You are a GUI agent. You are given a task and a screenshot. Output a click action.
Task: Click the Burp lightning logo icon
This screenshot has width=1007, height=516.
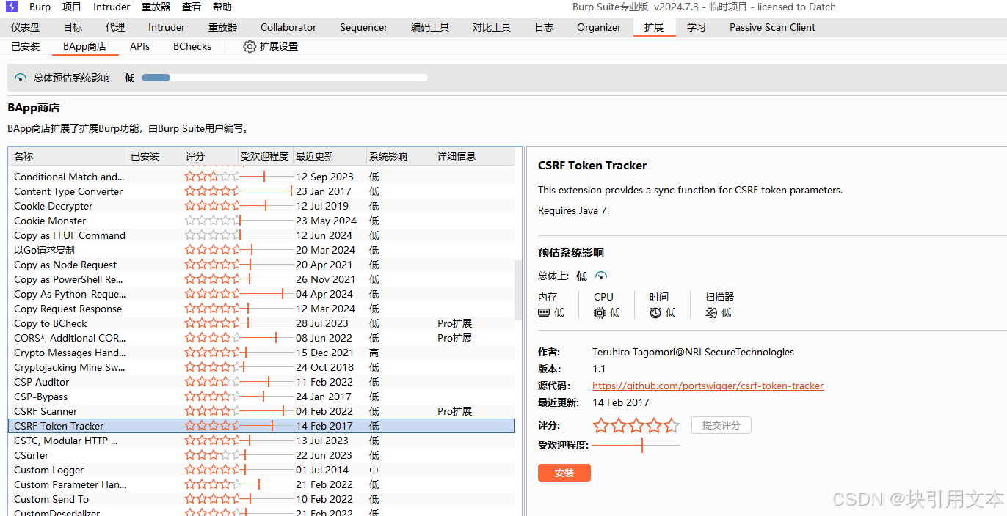(x=11, y=7)
